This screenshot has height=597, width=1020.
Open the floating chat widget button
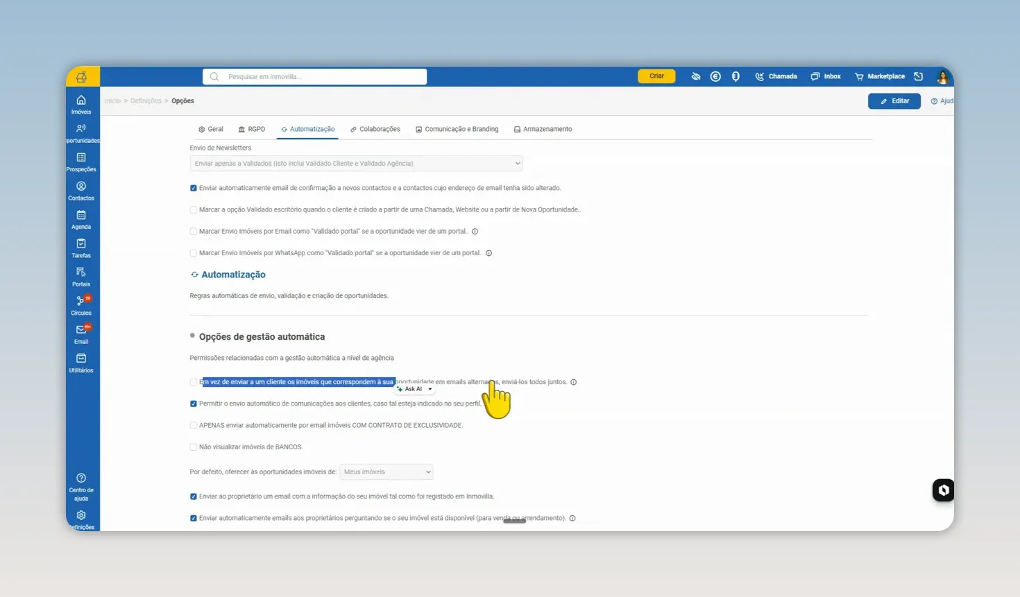click(943, 490)
